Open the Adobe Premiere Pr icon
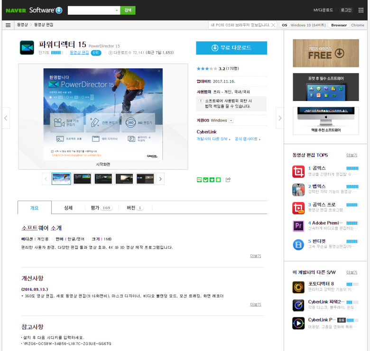This screenshot has height=351, width=370. (298, 226)
